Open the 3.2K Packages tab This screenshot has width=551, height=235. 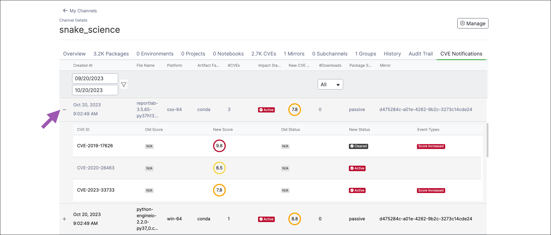click(111, 54)
